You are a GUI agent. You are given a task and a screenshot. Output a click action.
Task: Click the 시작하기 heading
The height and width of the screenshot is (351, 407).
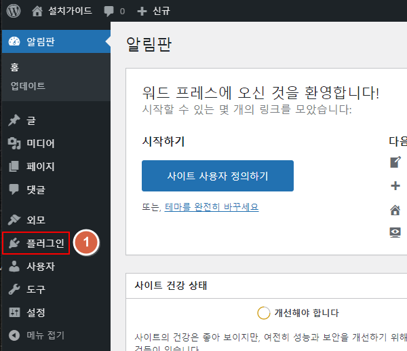(x=163, y=141)
